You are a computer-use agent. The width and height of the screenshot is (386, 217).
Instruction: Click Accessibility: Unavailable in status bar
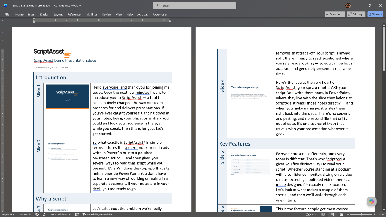click(x=97, y=215)
